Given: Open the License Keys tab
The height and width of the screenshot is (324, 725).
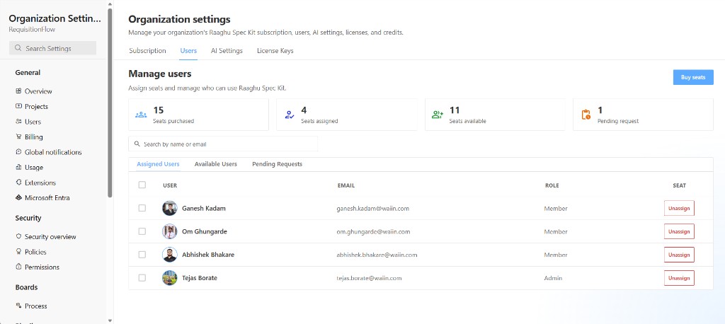Looking at the screenshot, I should click(x=275, y=51).
